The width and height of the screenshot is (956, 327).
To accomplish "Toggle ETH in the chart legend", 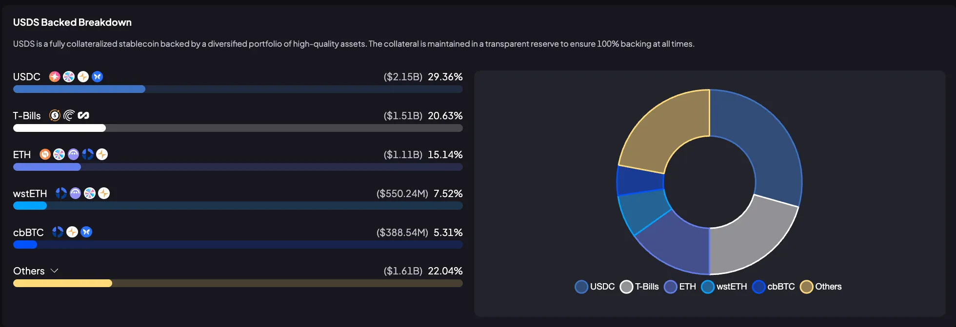I will tap(680, 287).
